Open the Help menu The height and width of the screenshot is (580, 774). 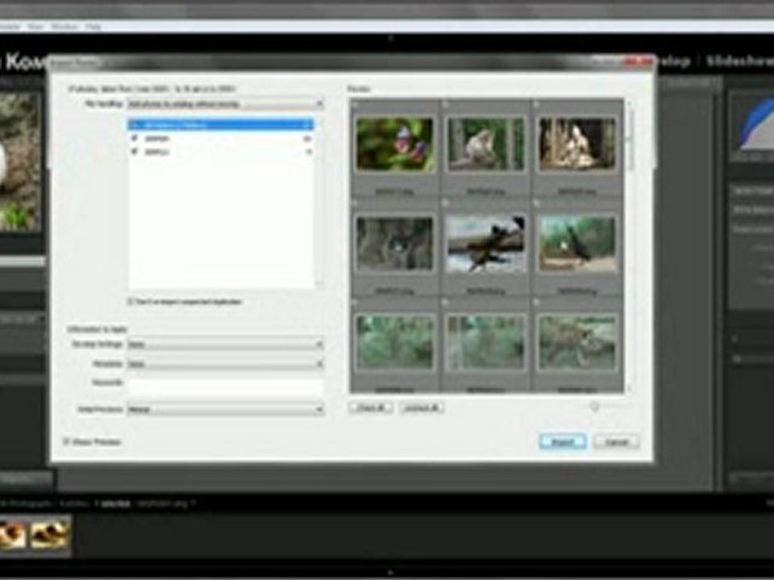coord(94,26)
